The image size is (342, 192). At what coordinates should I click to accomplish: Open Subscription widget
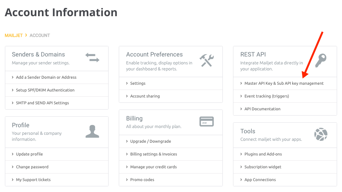[x=263, y=167]
